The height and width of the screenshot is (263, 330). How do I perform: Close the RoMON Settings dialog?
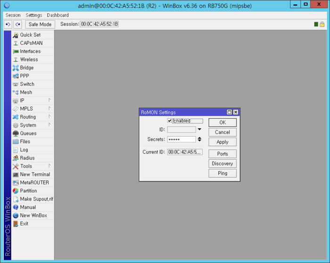[x=236, y=112]
